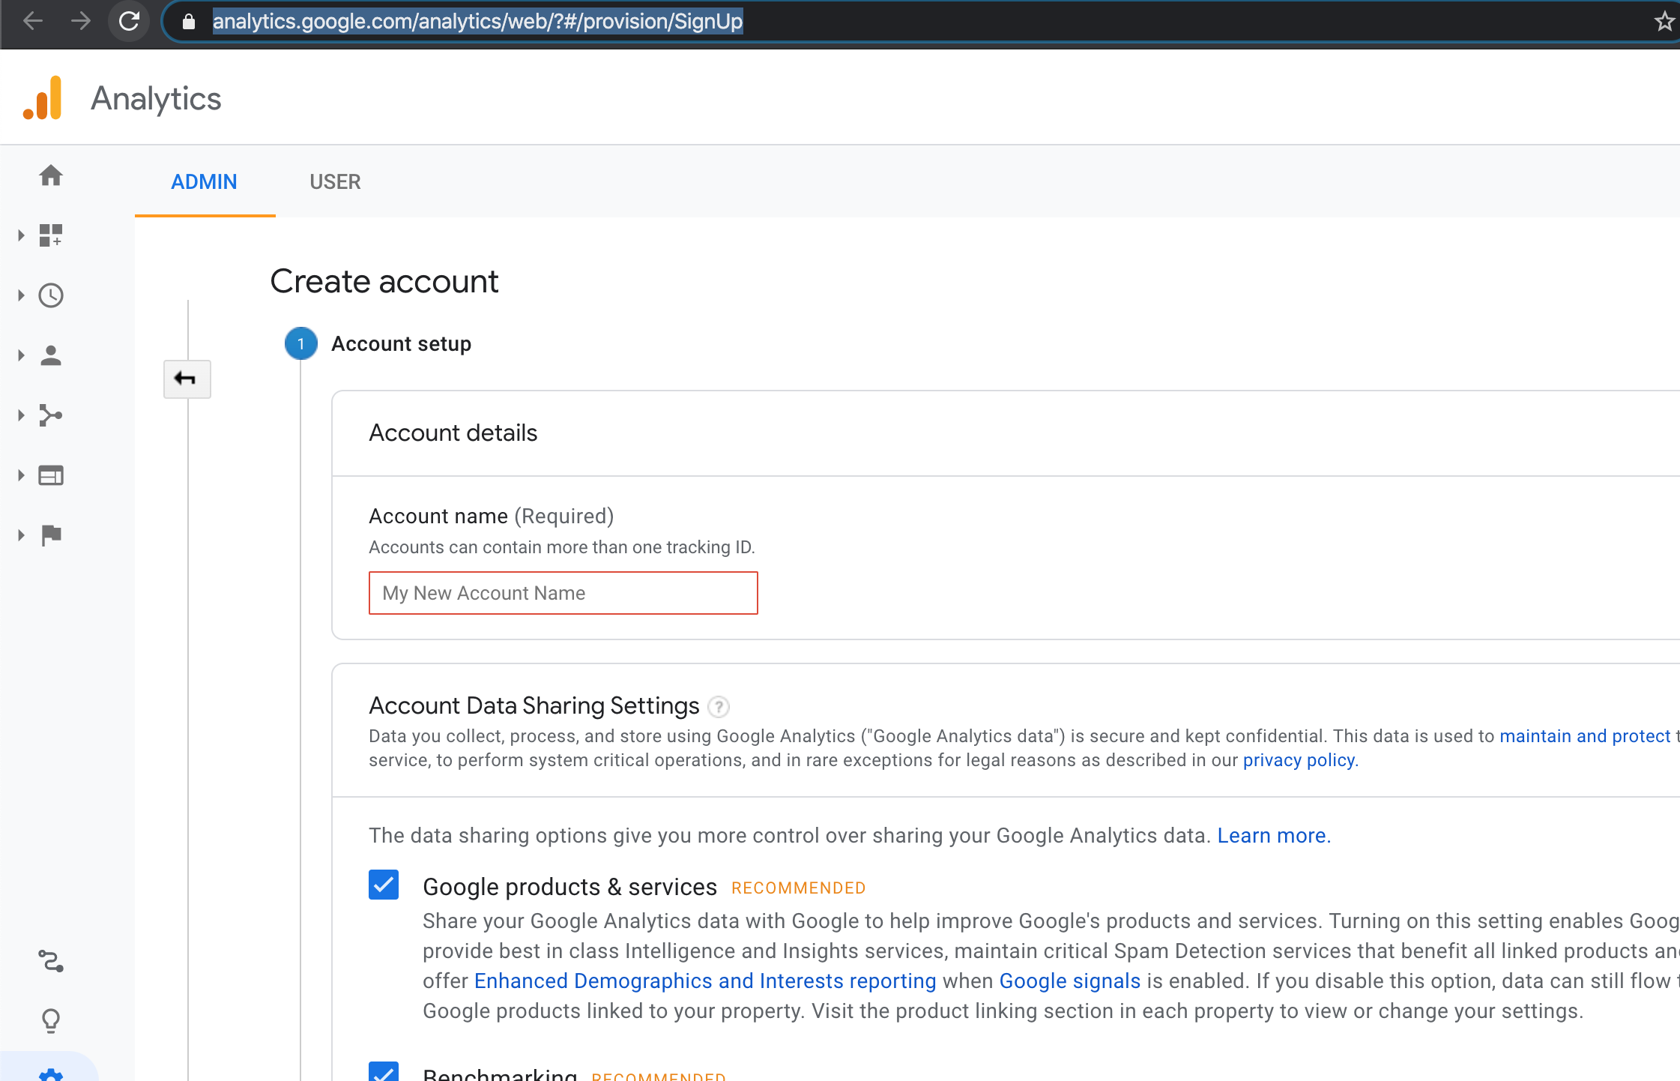This screenshot has width=1680, height=1081.
Task: Click the 'Create account' heading text
Action: 384,282
